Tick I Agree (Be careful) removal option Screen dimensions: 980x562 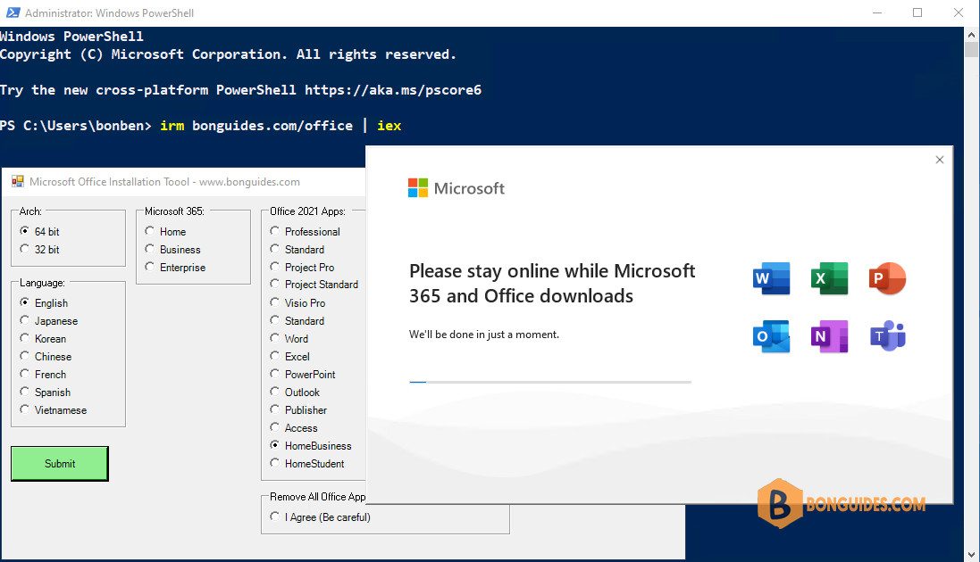(320, 517)
